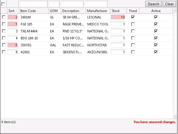Click the Clear button
Image resolution: width=178 pixels, height=134 pixels.
(169, 4)
